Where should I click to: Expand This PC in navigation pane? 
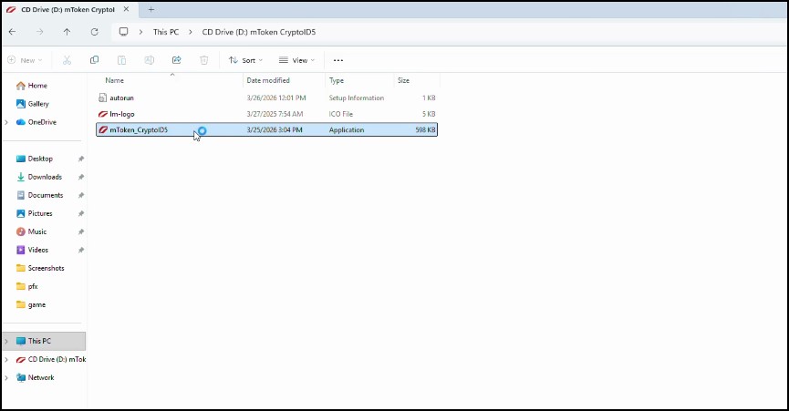tap(6, 341)
